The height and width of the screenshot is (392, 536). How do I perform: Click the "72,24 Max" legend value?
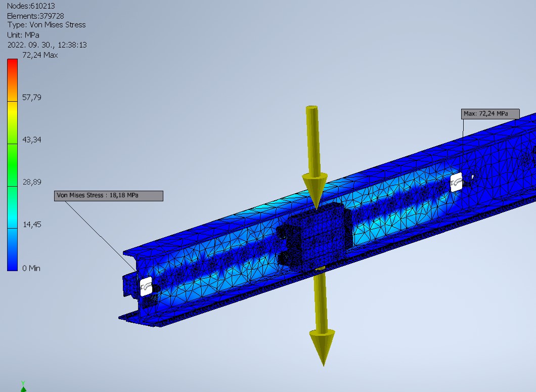[x=40, y=55]
